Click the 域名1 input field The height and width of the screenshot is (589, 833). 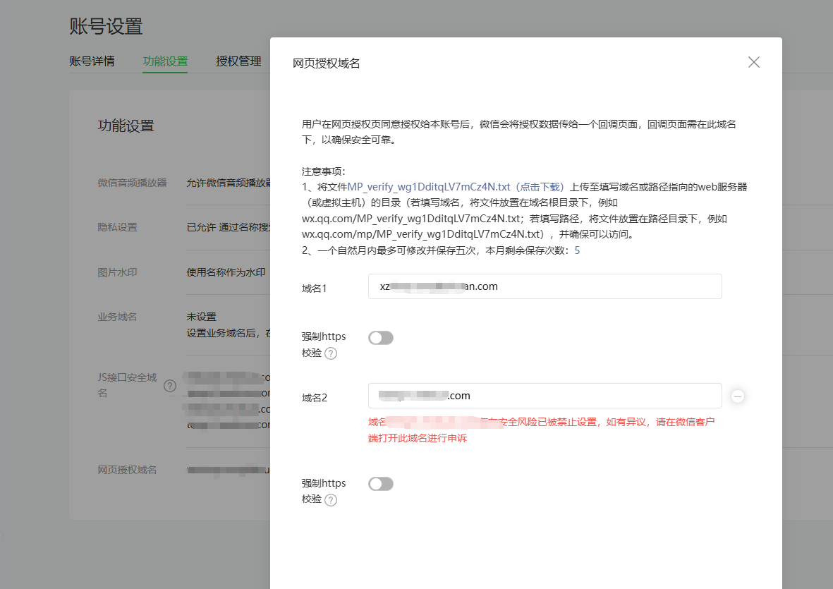[x=545, y=286]
